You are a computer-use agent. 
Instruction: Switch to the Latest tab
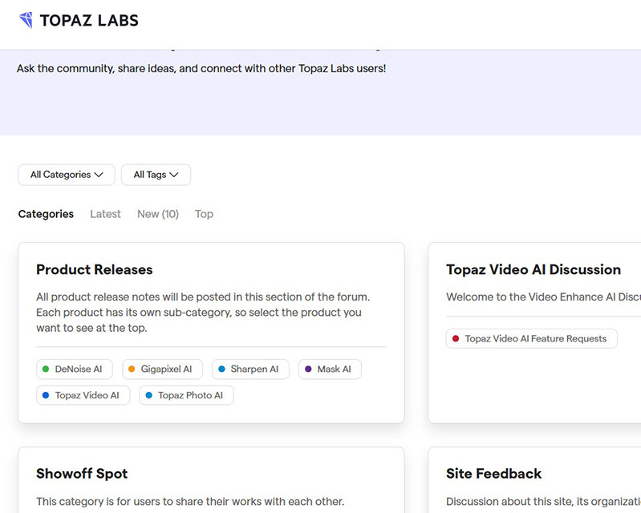coord(105,214)
